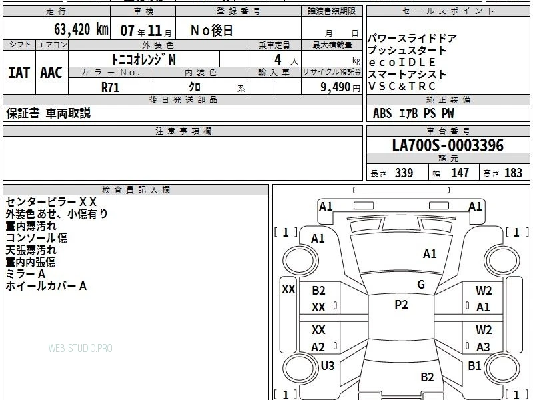Image resolution: width=533 pixels, height=400 pixels.
Task: Click the 車台番号 header
Action: point(448,131)
